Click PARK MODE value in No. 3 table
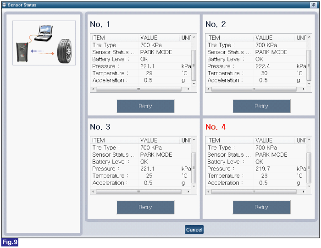 tap(156, 154)
